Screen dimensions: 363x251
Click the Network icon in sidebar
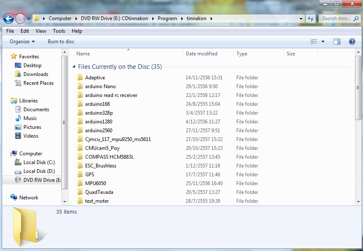coord(14,198)
